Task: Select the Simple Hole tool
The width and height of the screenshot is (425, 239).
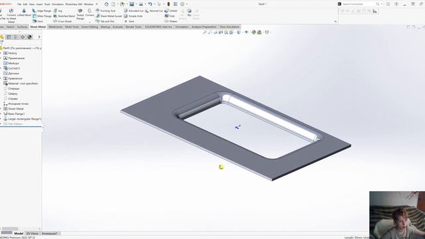Action: coord(133,16)
